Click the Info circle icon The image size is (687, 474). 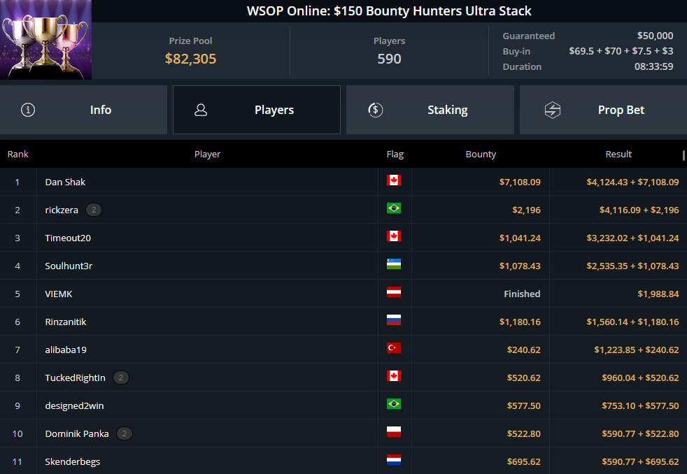(28, 110)
